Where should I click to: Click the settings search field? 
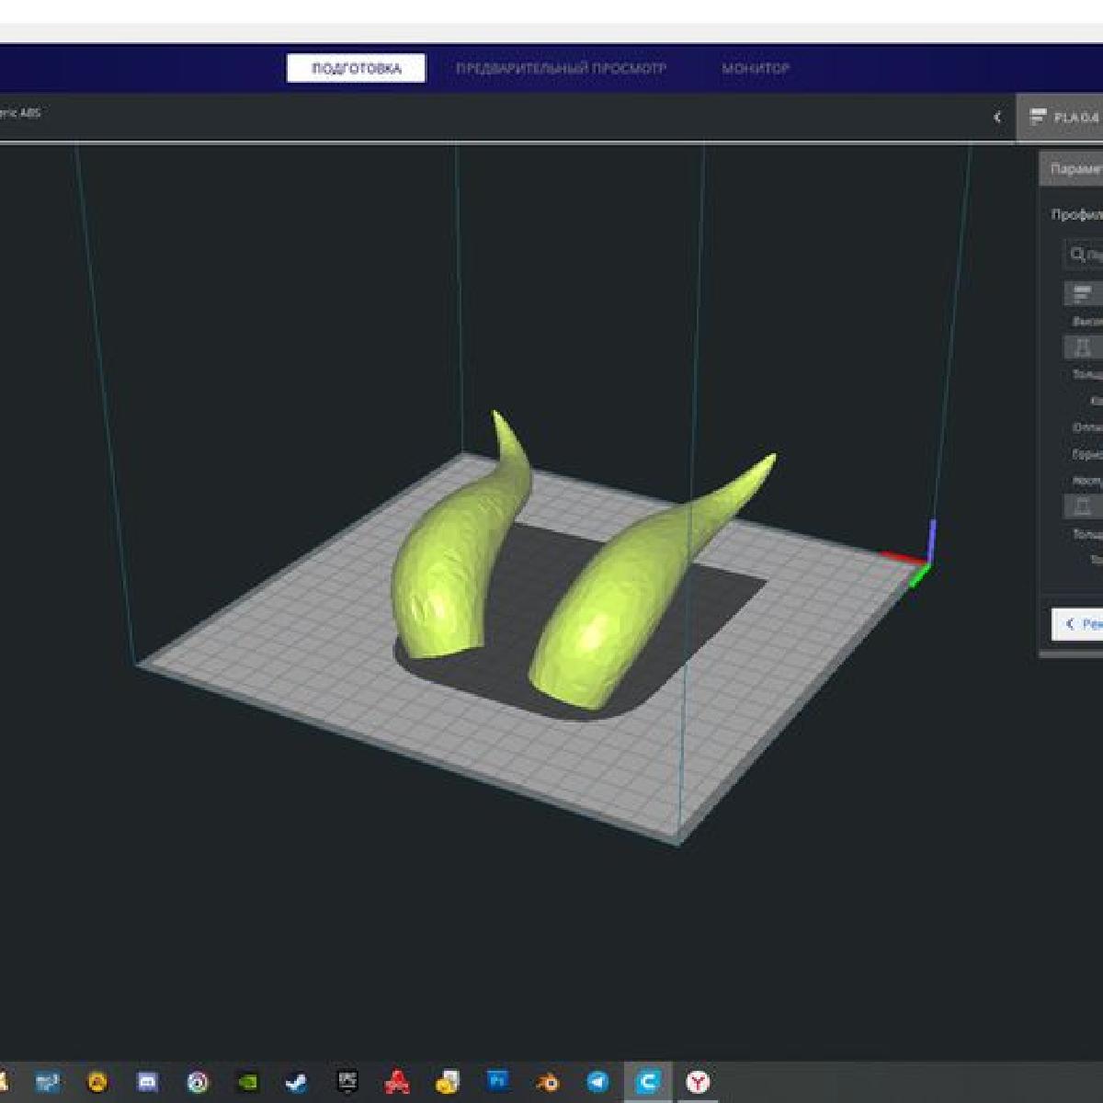coord(1085,255)
